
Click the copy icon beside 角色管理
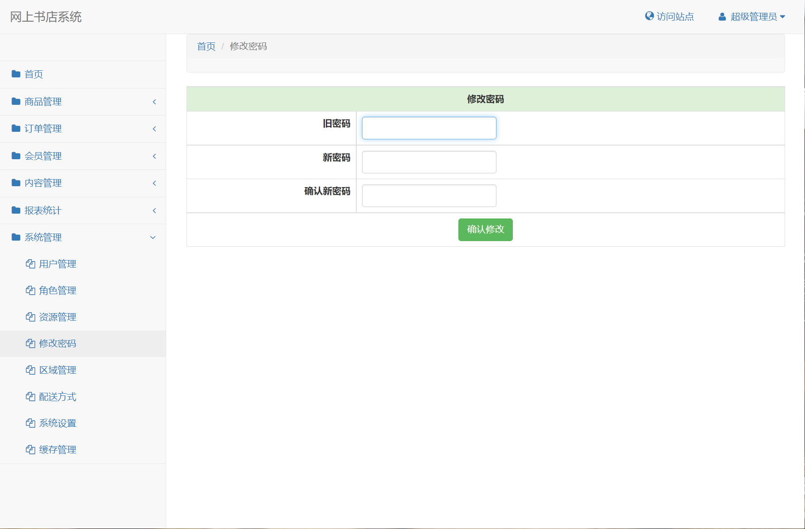coord(31,291)
